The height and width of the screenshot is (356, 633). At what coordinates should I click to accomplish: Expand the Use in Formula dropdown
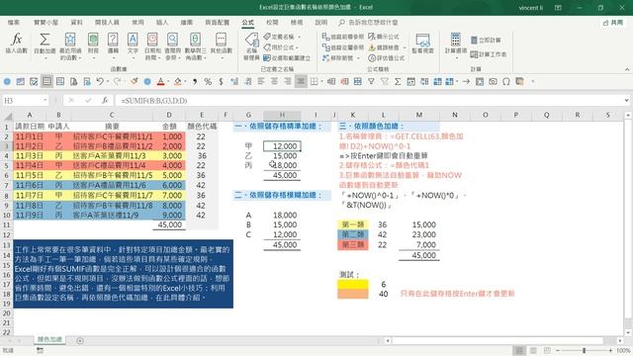coord(298,47)
